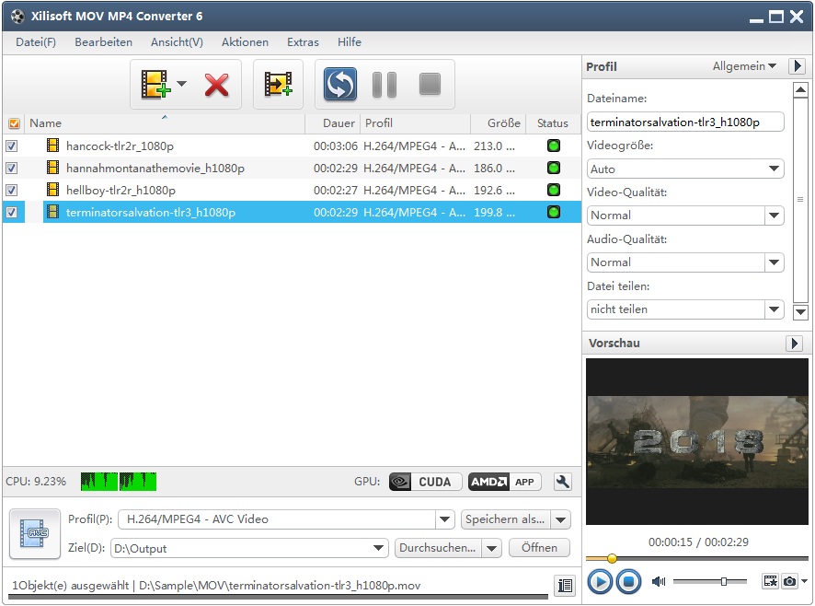This screenshot has width=815, height=606.
Task: Click the film icon of hancock-tlr2r_1080p
Action: tap(52, 146)
